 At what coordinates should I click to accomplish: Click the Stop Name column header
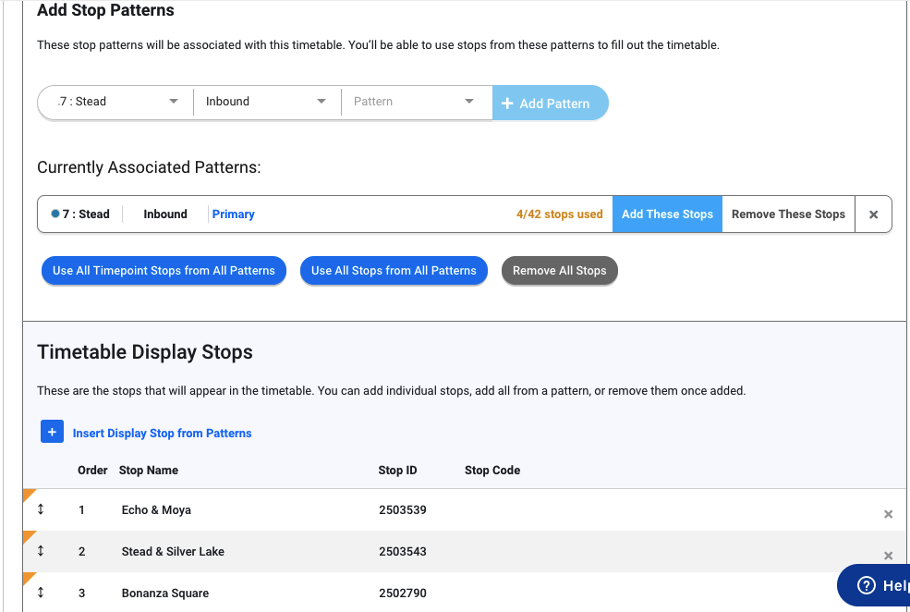click(x=149, y=471)
